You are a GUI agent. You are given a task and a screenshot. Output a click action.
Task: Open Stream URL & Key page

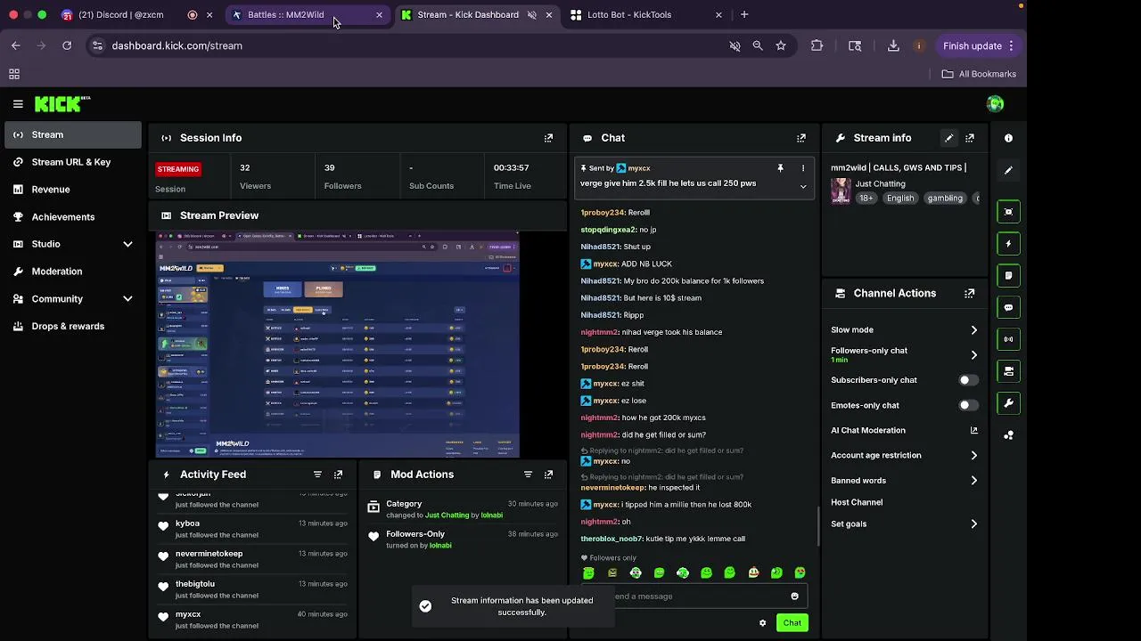74,162
